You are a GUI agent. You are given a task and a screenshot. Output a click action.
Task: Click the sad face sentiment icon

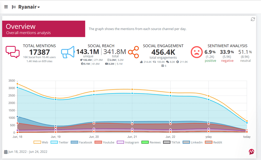(x=196, y=52)
